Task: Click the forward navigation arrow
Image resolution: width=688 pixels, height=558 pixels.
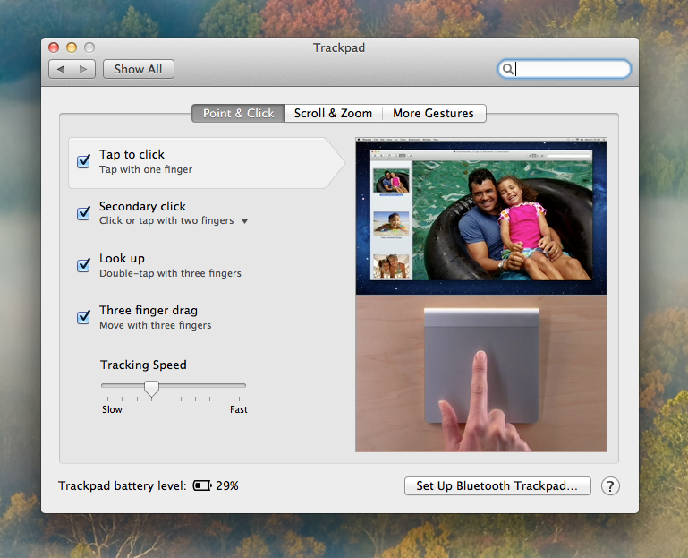Action: pos(84,69)
